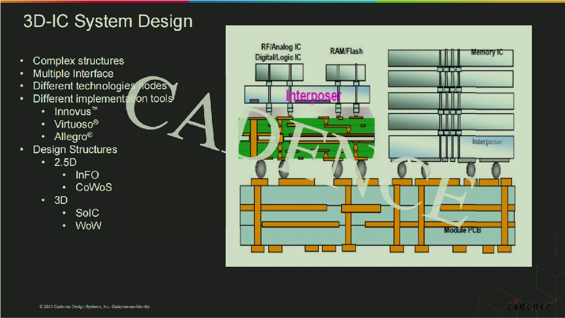Image resolution: width=565 pixels, height=318 pixels.
Task: Click the InFO sub-bullet
Action: click(87, 175)
